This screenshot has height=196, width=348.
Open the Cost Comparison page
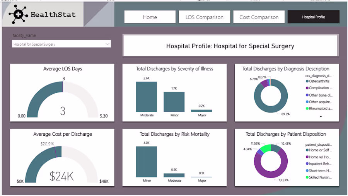[259, 17]
